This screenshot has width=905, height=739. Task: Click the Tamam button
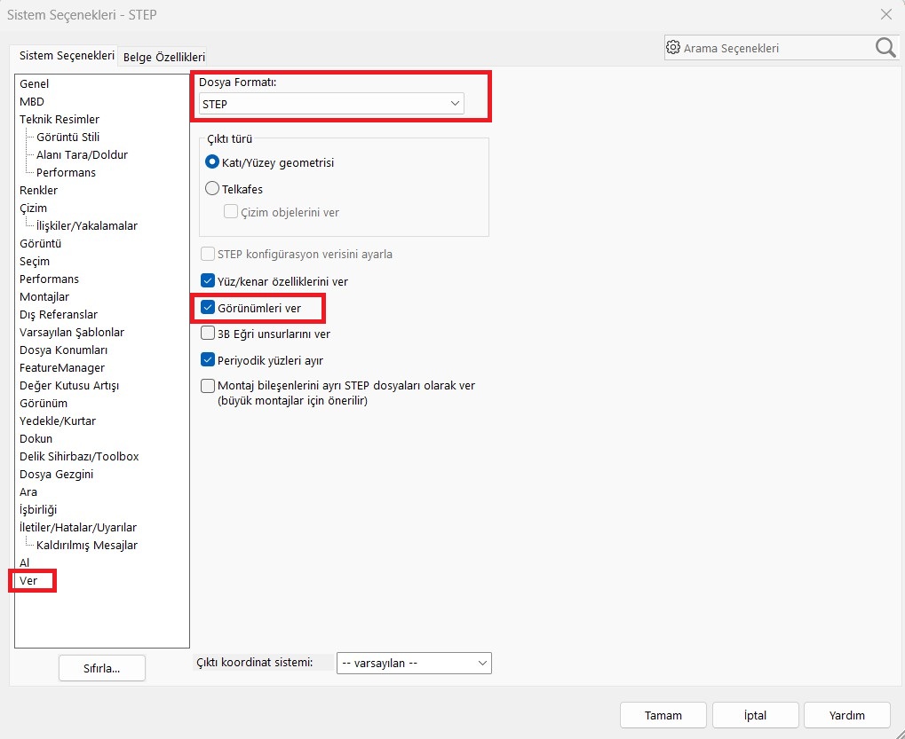663,715
